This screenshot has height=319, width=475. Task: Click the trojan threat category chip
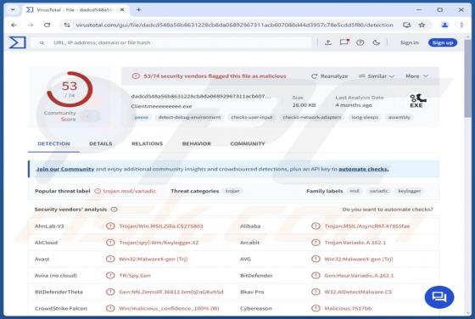pos(232,191)
